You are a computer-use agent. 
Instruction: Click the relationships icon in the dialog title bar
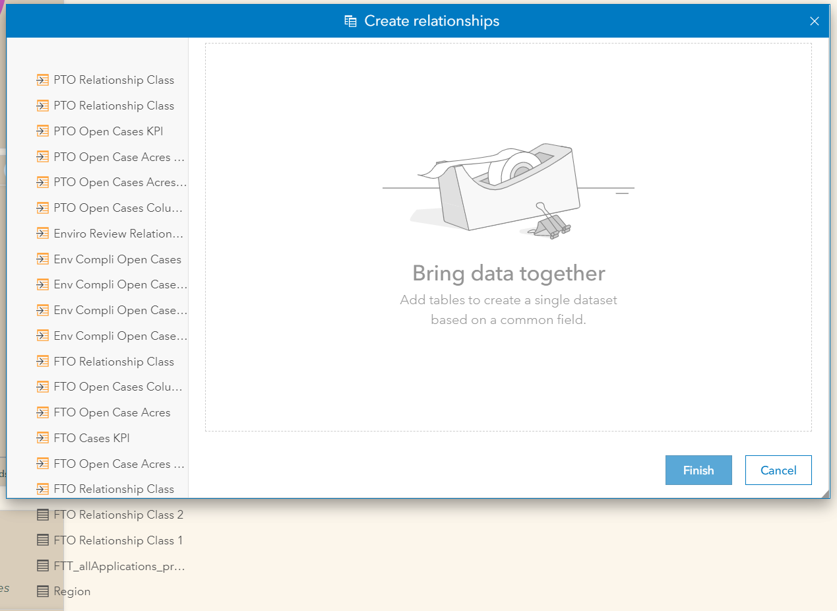click(350, 20)
